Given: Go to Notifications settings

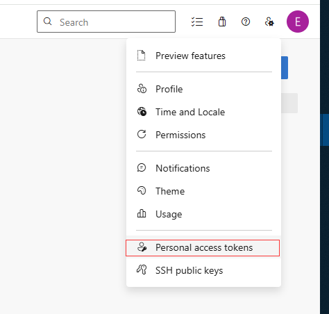Looking at the screenshot, I should point(203,168).
